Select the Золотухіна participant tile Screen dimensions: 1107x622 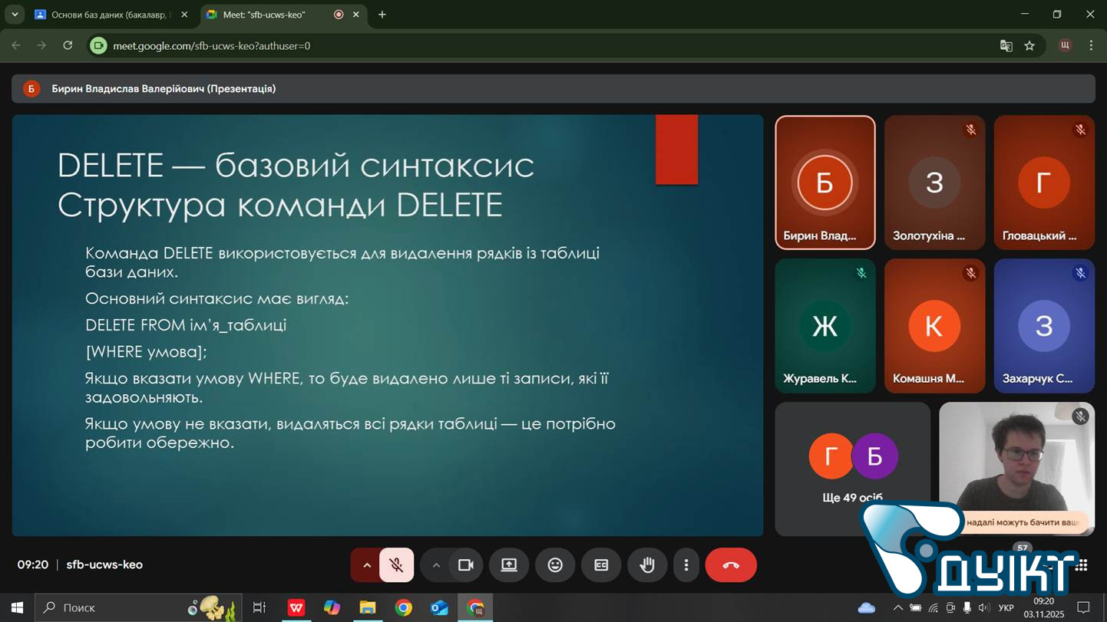coord(934,183)
